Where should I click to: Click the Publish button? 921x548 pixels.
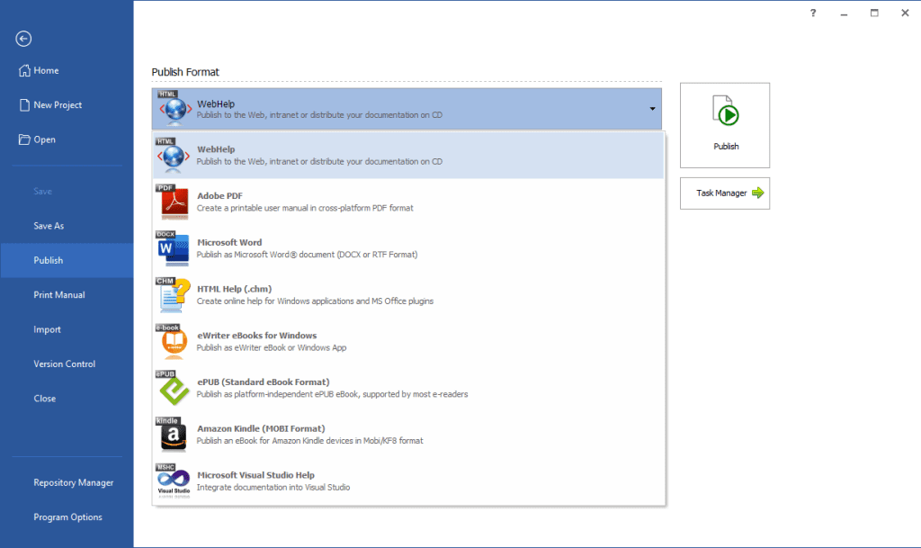tap(725, 125)
